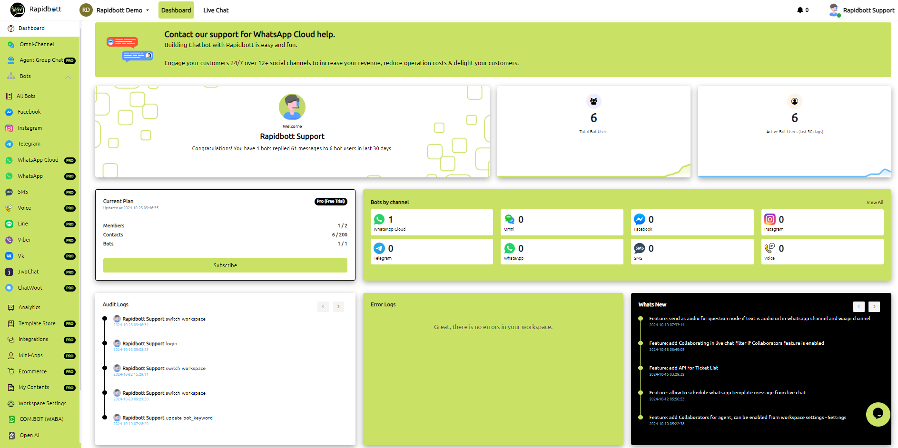Go to next Audit Logs page
Viewport: 898px width, 448px height.
click(x=338, y=307)
